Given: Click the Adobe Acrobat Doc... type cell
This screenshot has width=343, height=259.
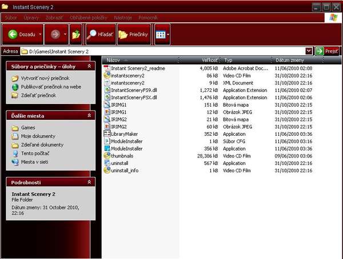Looking at the screenshot, I should (x=245, y=68).
